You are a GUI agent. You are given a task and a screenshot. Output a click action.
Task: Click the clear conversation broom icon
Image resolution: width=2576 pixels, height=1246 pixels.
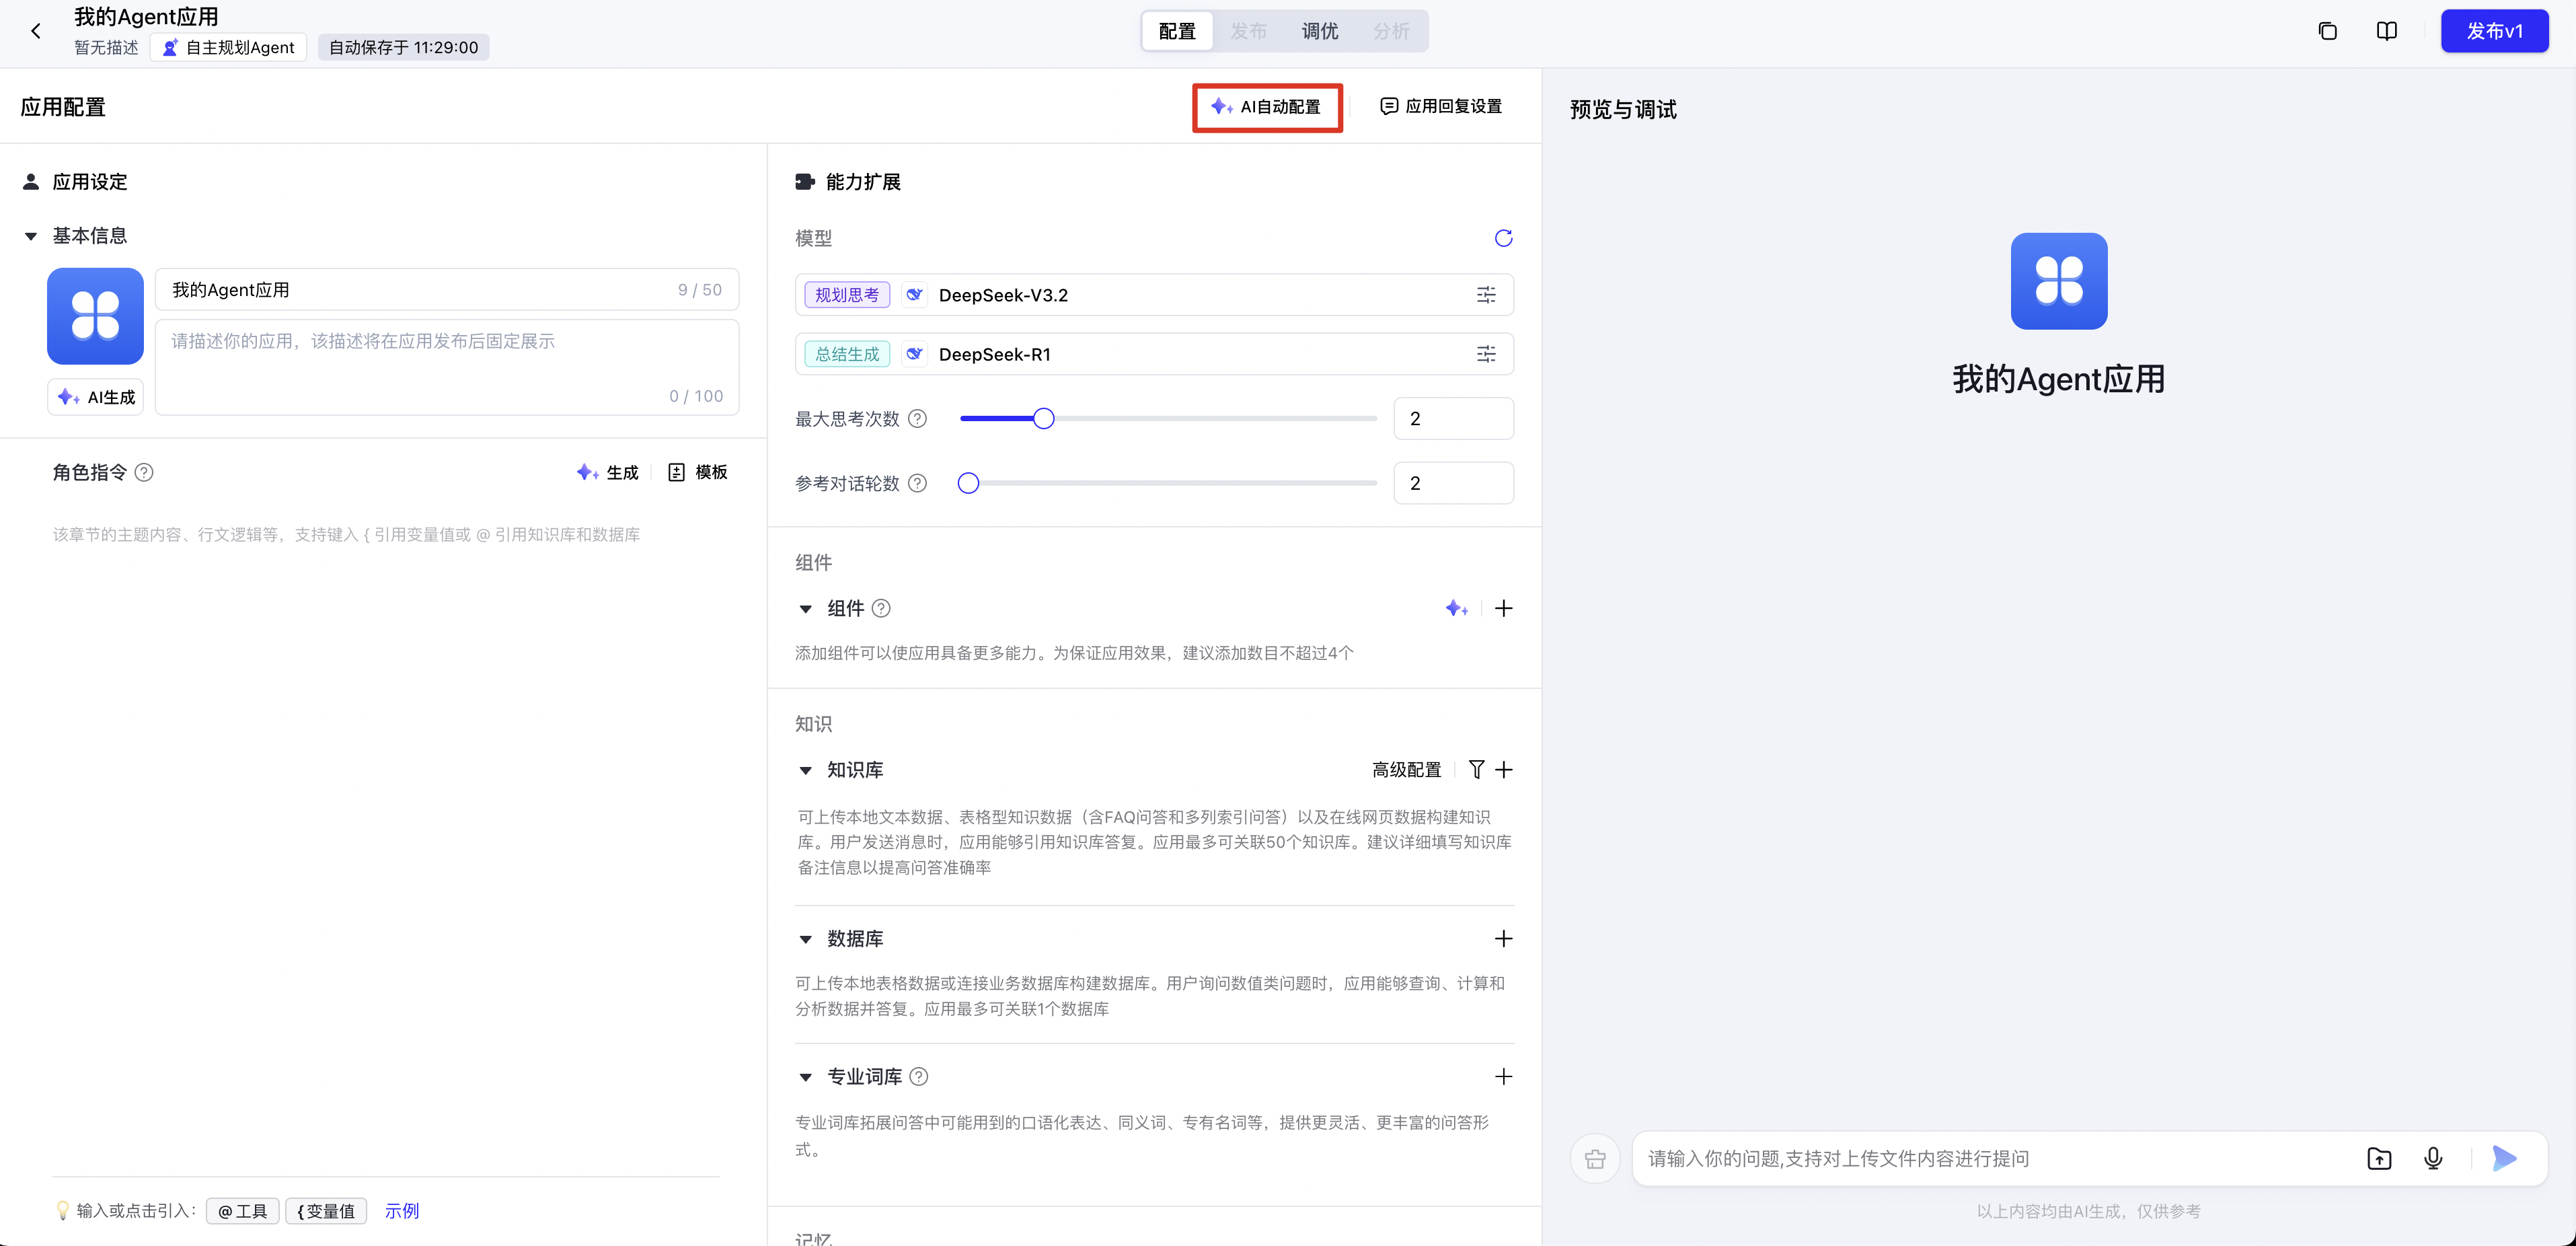(x=1595, y=1159)
